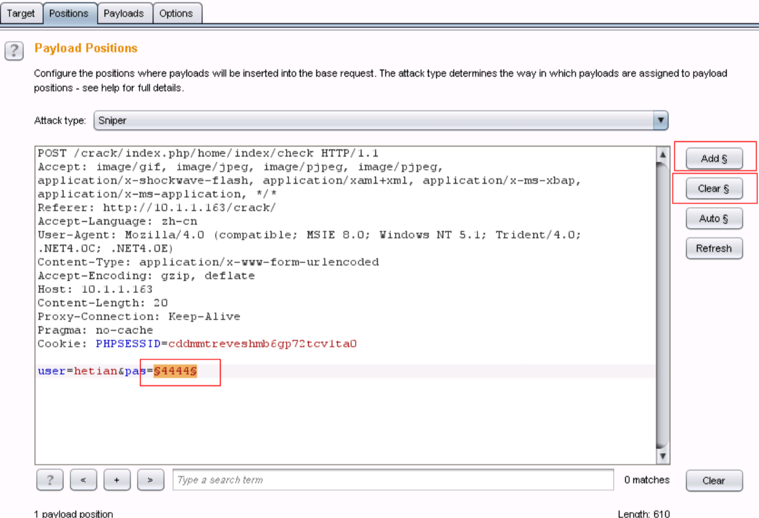Open the Payload Positions help icon
The width and height of the screenshot is (759, 518).
click(14, 51)
